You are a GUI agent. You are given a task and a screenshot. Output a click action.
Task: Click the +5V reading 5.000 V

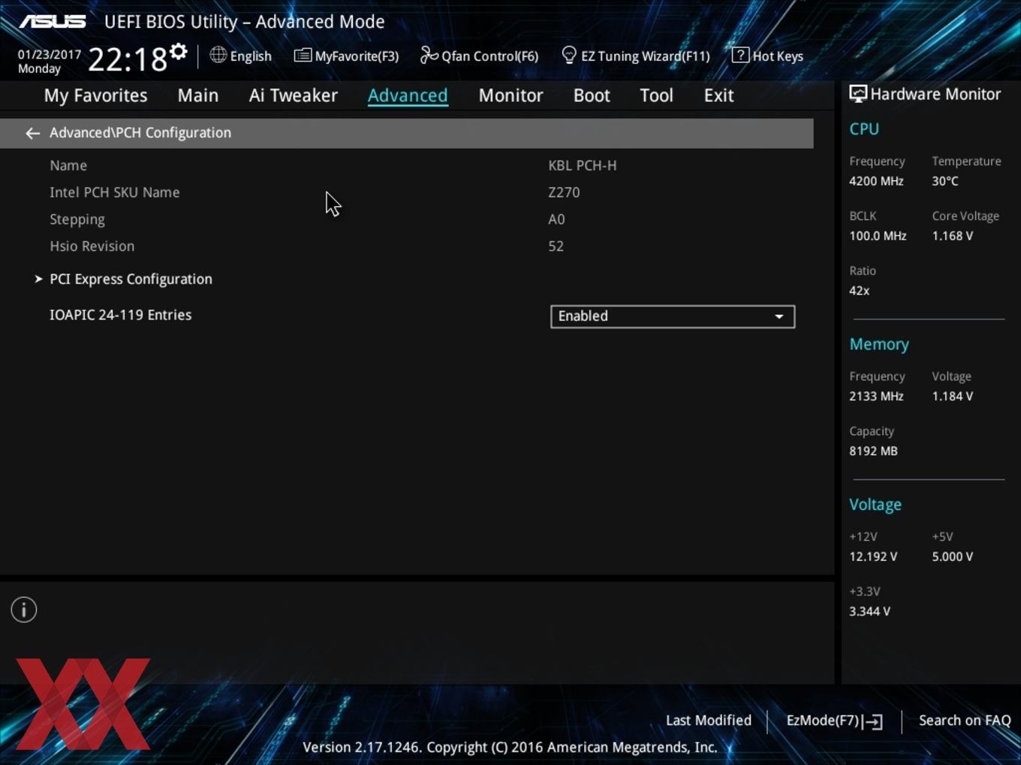point(952,556)
